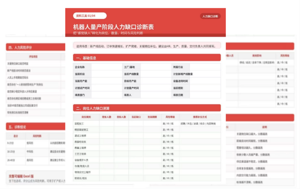This screenshot has height=189, width=300.
Task: Select the '现场交付工程师' row label
Action: tap(83, 172)
